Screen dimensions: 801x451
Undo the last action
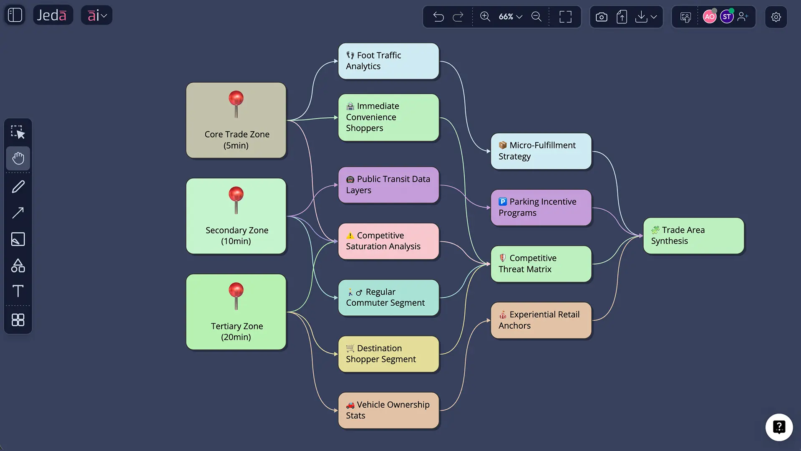(x=438, y=17)
